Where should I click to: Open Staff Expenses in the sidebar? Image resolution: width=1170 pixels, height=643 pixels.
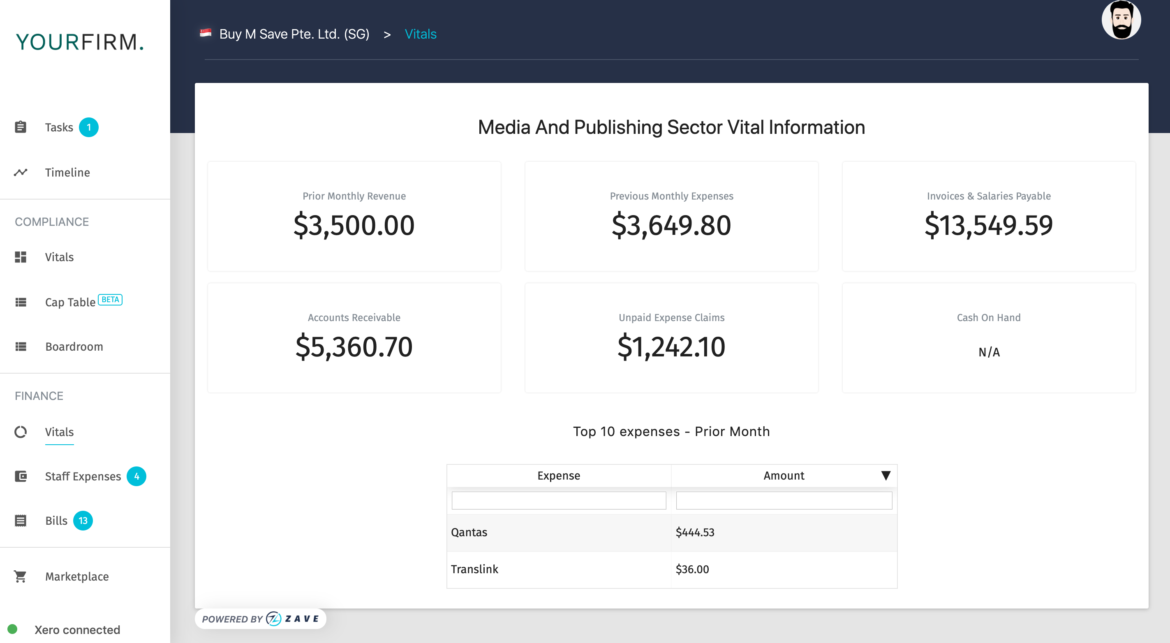tap(83, 476)
